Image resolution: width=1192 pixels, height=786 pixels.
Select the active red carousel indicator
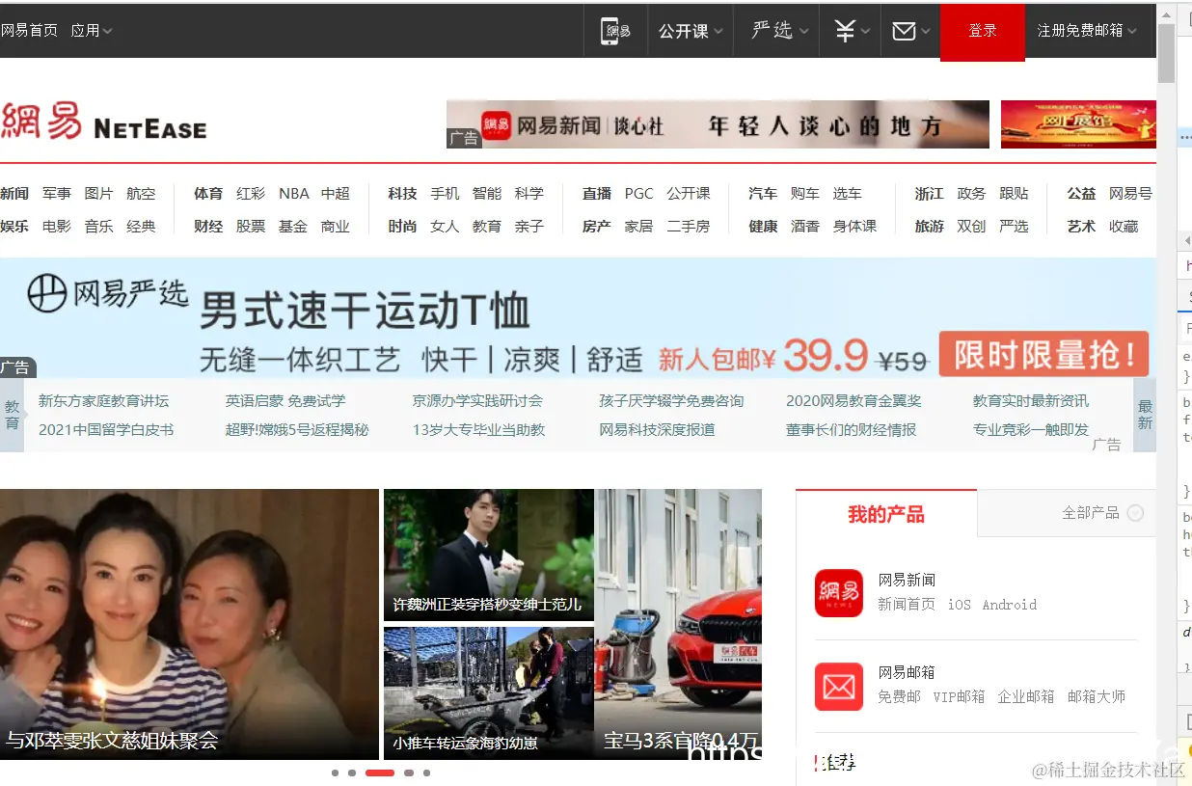pyautogui.click(x=380, y=772)
